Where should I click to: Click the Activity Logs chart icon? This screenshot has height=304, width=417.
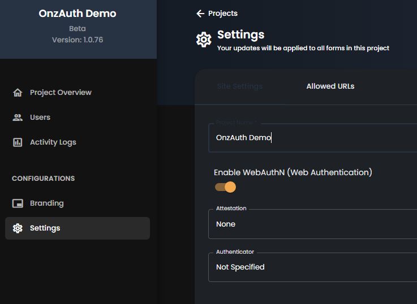point(18,142)
